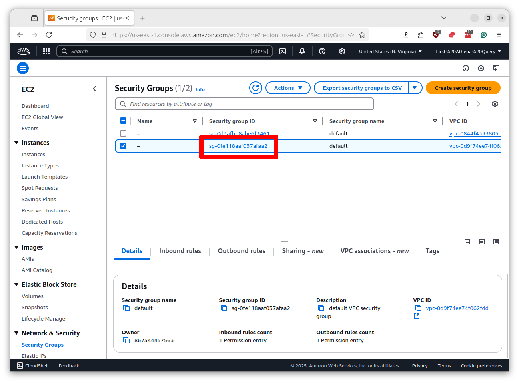
Task: Click Create security group
Action: pos(463,87)
